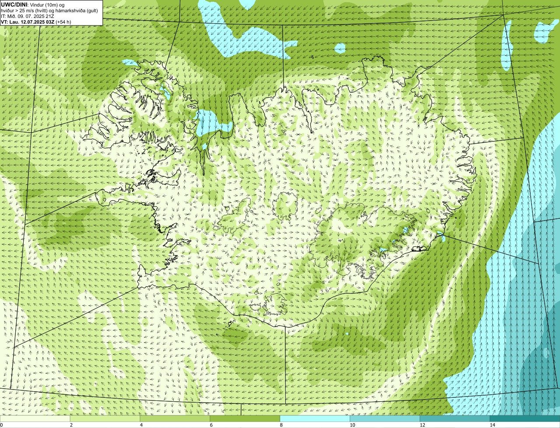The height and width of the screenshot is (428, 560).
Task: Click the '6' label under the color scale
Action: tap(211, 425)
